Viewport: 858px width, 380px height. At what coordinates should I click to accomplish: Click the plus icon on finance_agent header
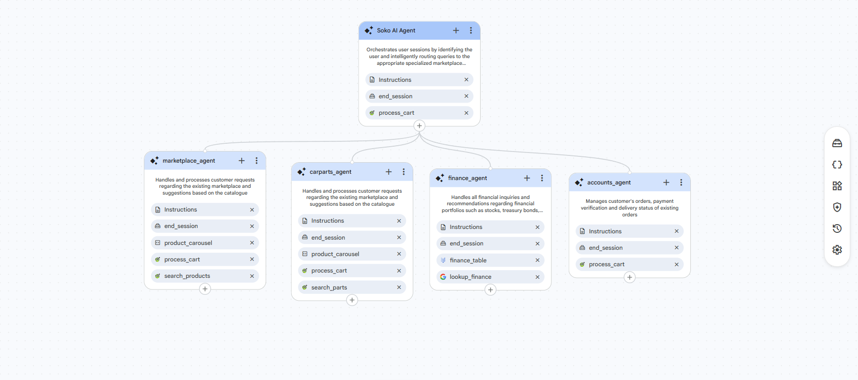[527, 178]
